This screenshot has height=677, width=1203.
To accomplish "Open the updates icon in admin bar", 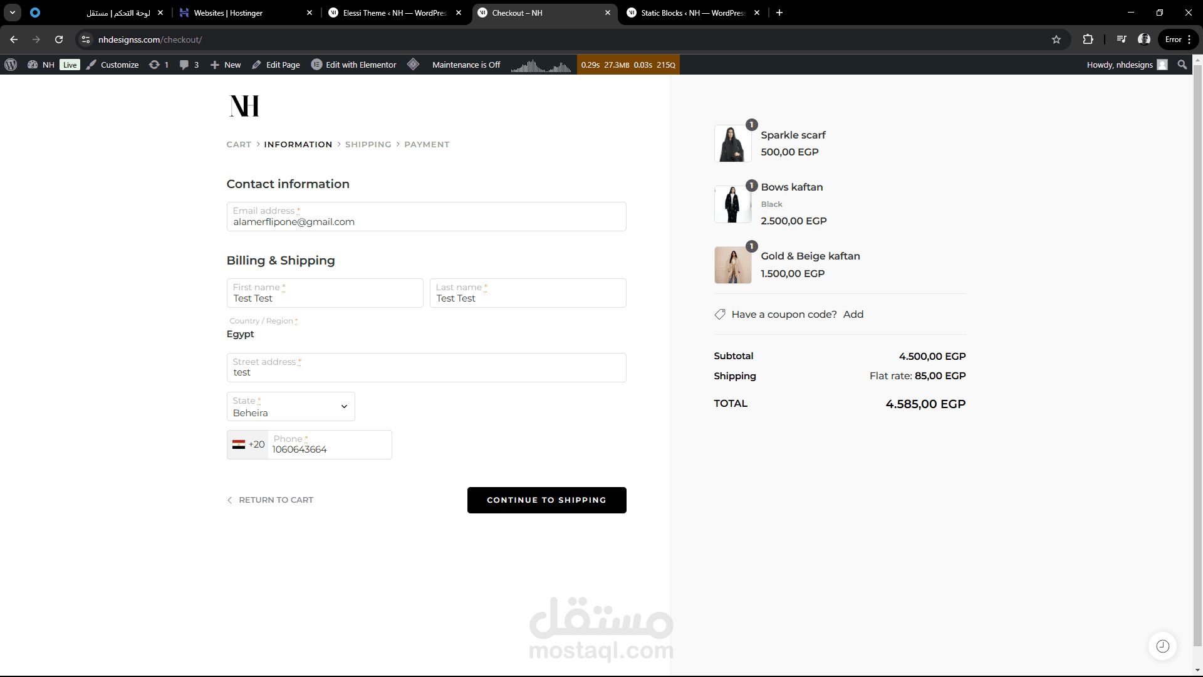I will [x=159, y=65].
